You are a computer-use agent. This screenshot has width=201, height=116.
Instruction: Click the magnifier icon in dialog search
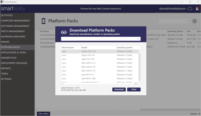coord(138,39)
